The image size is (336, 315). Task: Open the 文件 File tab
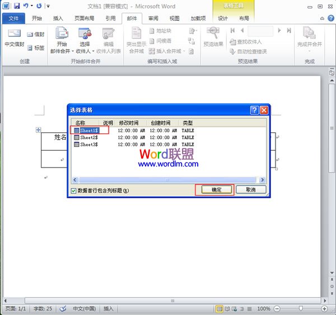pos(13,18)
